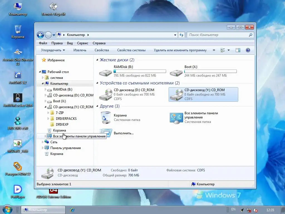Open the recent pages dropdown arrow
285x214 pixels.
coord(54,35)
